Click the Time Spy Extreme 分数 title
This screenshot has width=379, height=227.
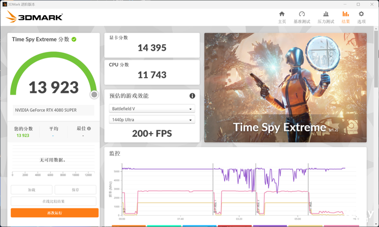(x=41, y=39)
